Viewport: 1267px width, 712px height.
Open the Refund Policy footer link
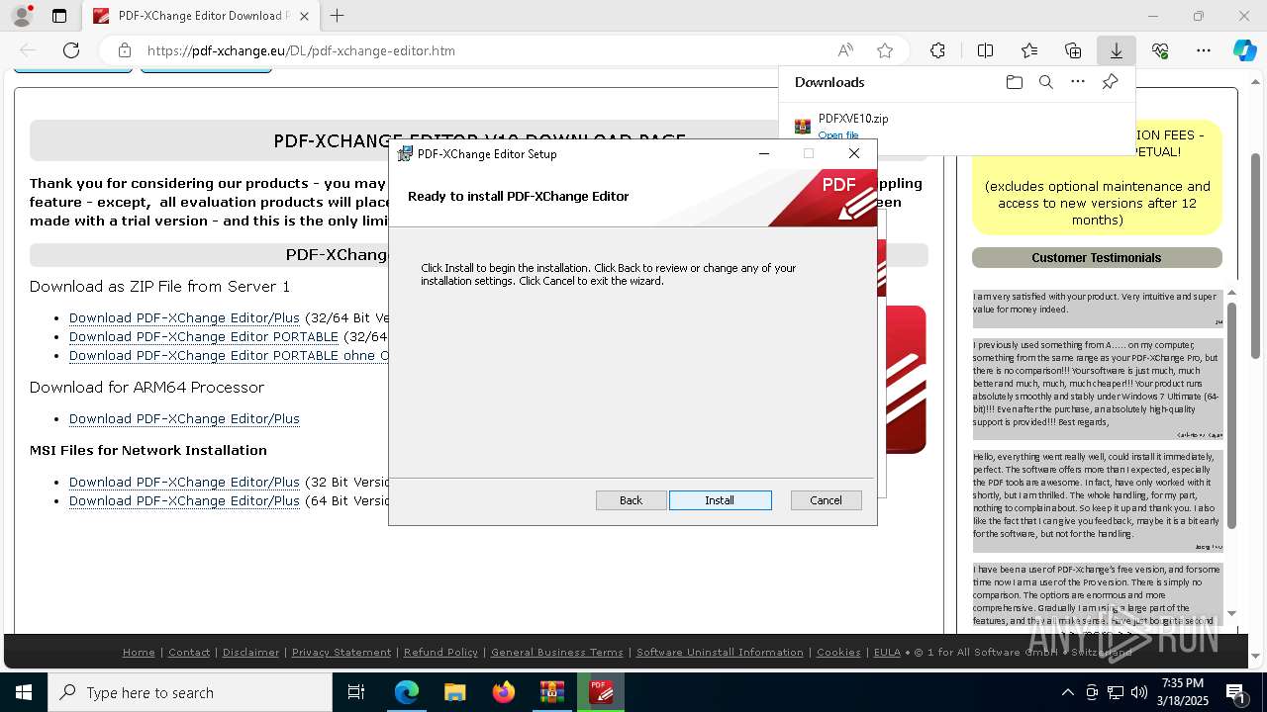(x=440, y=652)
